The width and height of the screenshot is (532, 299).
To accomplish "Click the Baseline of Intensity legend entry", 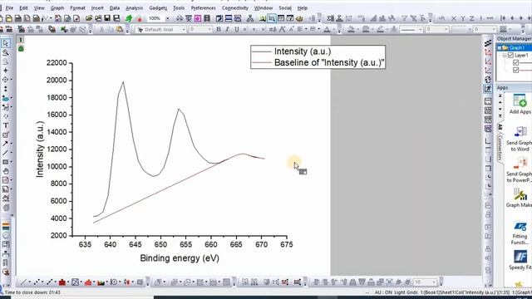I will 329,62.
